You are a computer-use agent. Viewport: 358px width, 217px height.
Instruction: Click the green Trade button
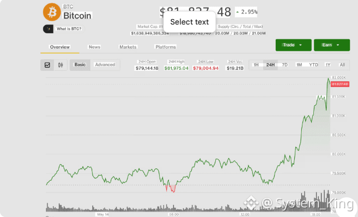tap(293, 45)
